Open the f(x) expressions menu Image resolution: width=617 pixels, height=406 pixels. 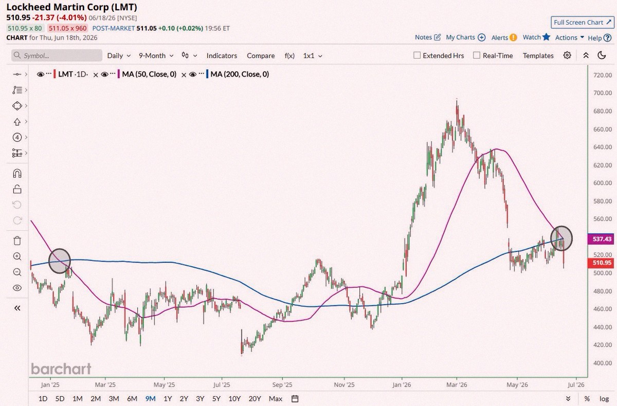point(289,56)
